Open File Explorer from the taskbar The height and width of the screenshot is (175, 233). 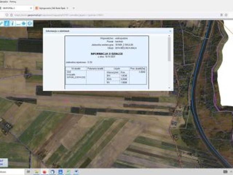point(37,172)
